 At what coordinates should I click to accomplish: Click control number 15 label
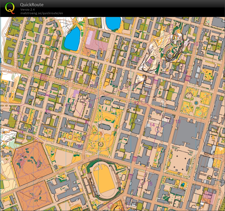pyautogui.click(x=150, y=184)
